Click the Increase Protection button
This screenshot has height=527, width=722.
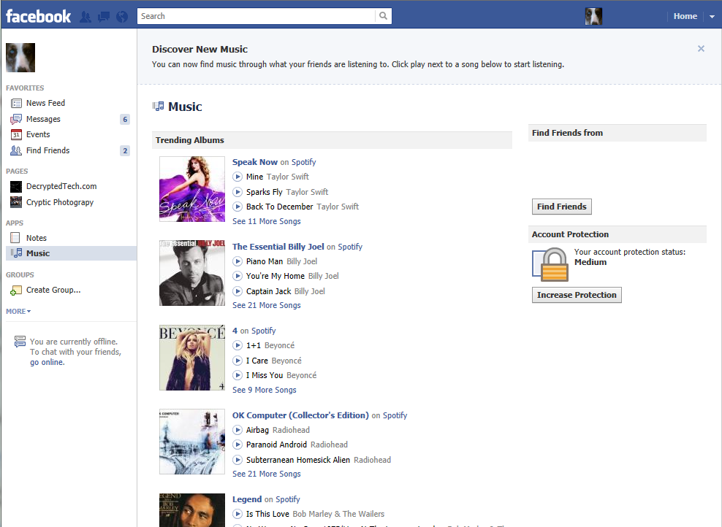pos(577,295)
